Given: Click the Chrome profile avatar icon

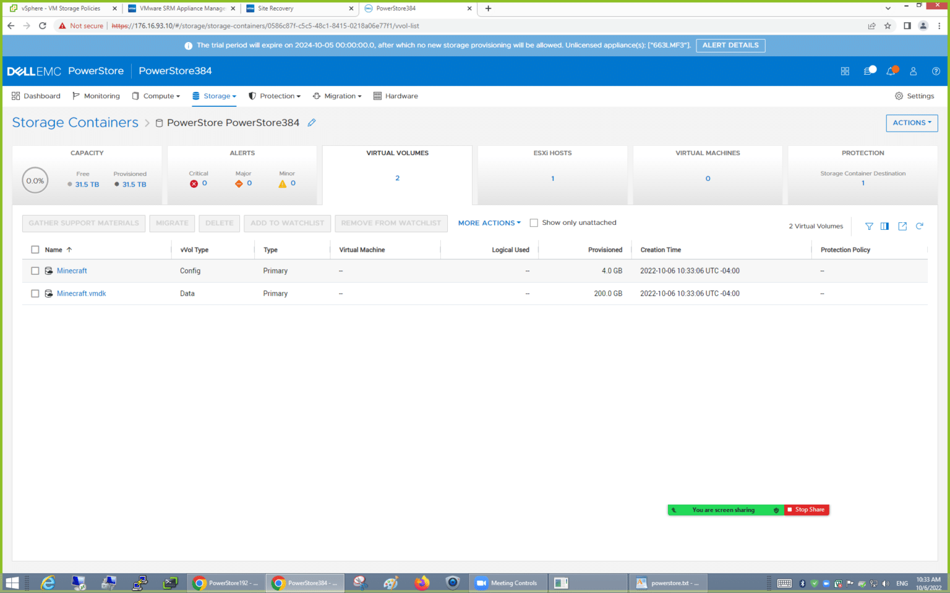Looking at the screenshot, I should coord(923,25).
